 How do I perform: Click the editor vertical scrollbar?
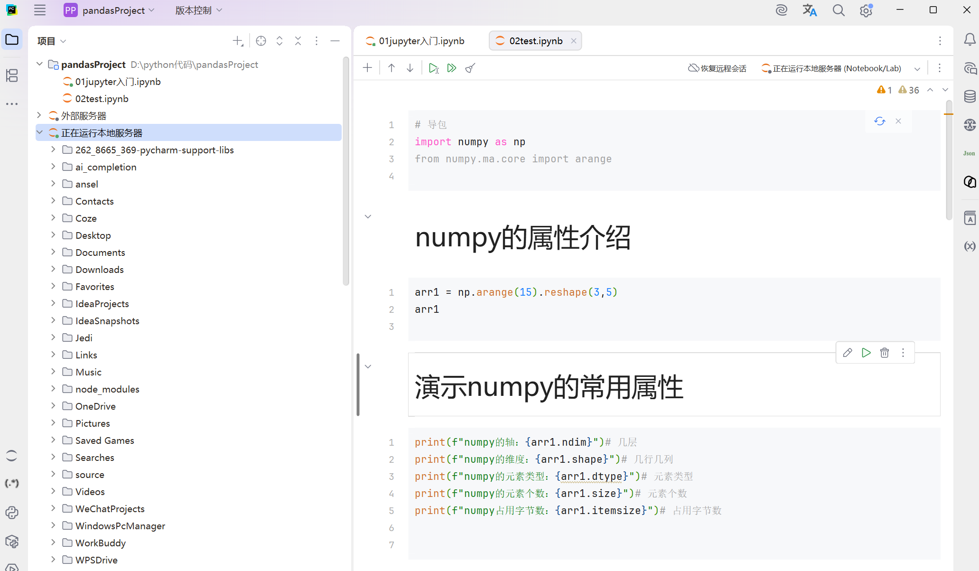pos(949,159)
